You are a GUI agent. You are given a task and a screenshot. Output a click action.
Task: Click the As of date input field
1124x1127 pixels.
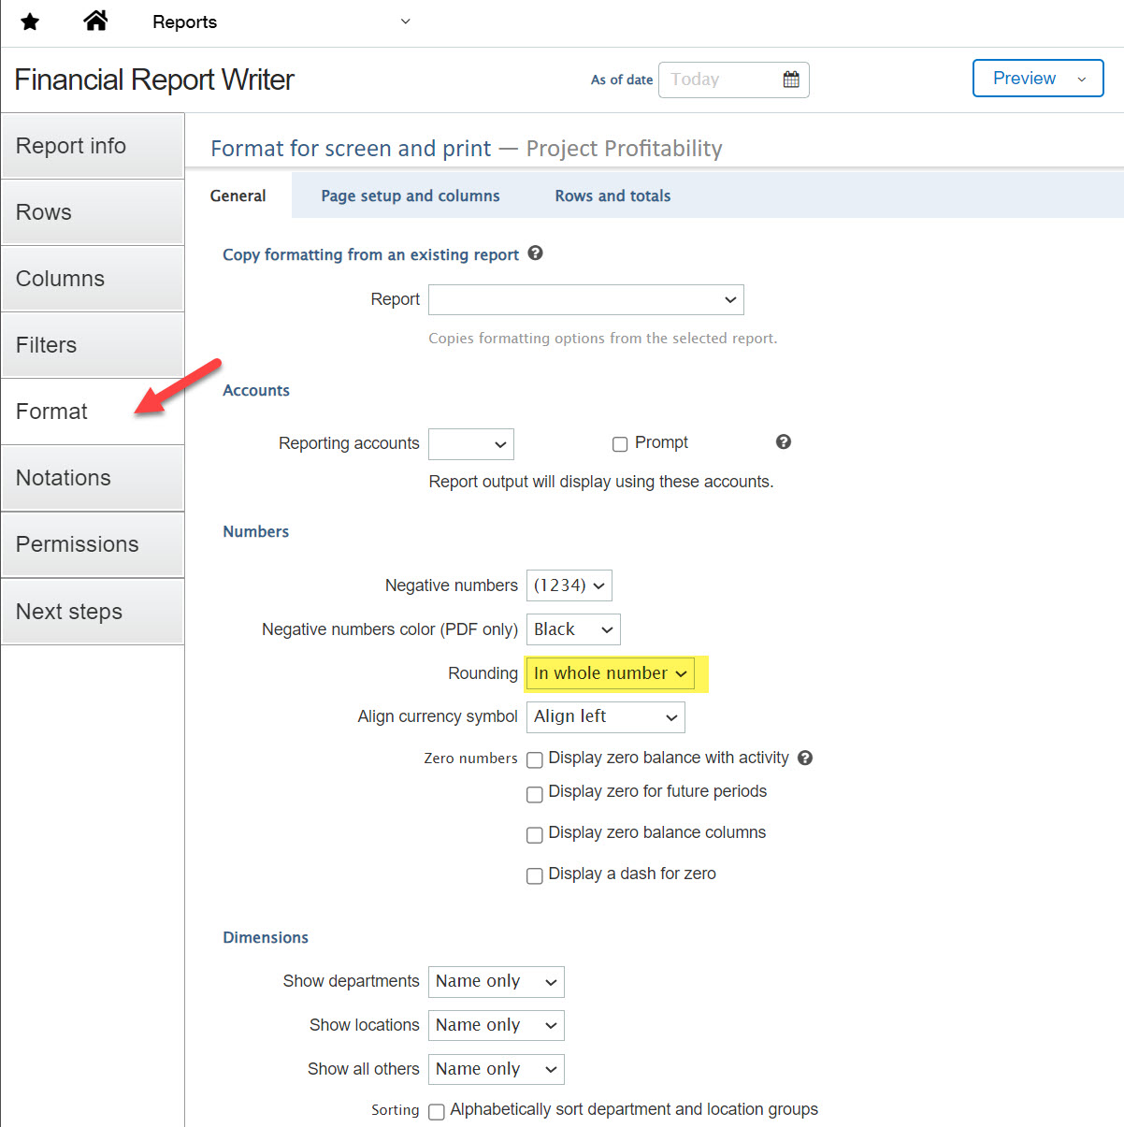pos(720,79)
